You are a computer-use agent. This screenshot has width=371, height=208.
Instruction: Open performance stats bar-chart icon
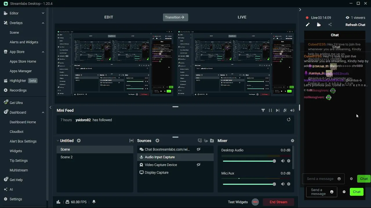(58, 202)
